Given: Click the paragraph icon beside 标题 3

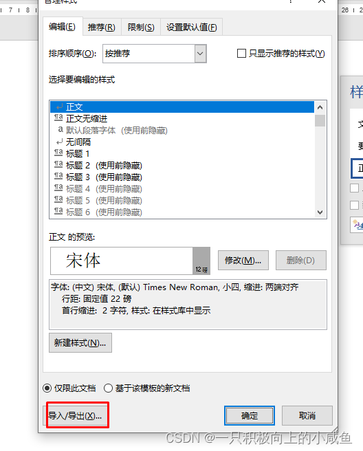Looking at the screenshot, I should (x=58, y=176).
